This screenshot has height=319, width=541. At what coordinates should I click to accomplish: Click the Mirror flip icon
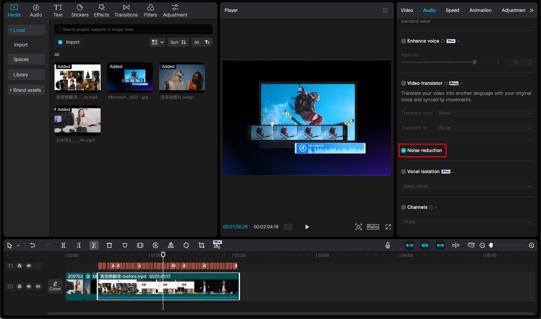(171, 245)
